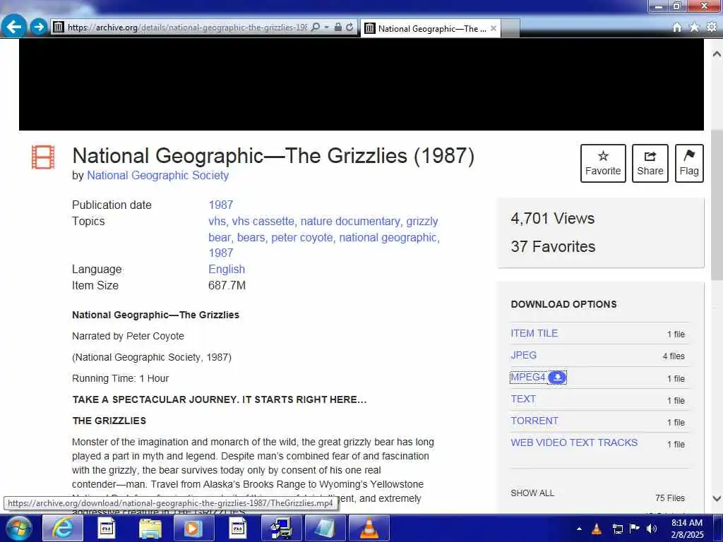
Task: Go back with the browser back arrow
Action: coord(14,26)
